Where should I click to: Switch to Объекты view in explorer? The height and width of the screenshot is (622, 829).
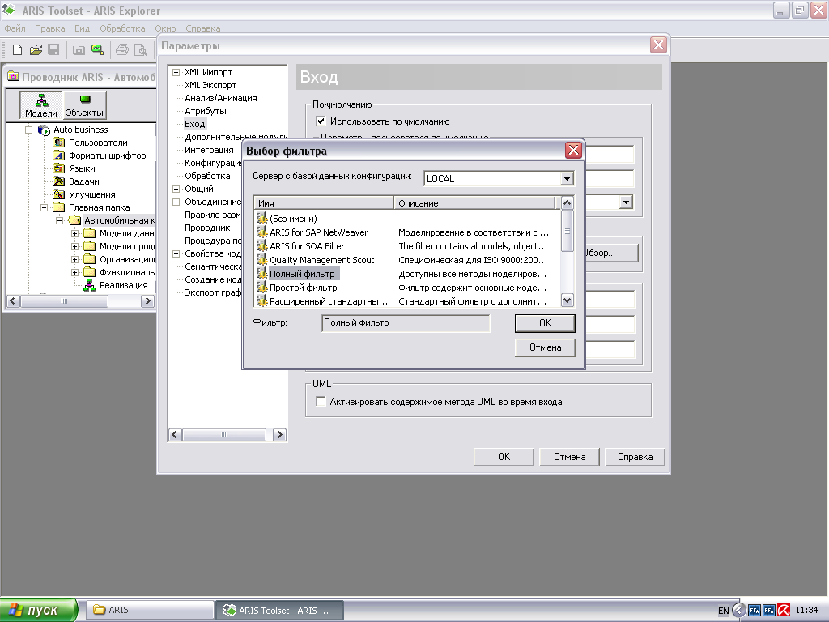[x=84, y=105]
